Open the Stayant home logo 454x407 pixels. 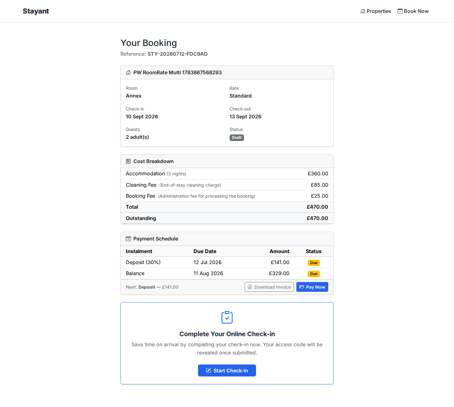point(36,11)
